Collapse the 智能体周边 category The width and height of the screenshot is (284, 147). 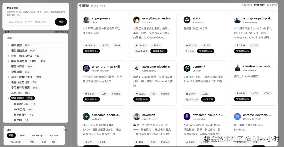click(x=8, y=98)
